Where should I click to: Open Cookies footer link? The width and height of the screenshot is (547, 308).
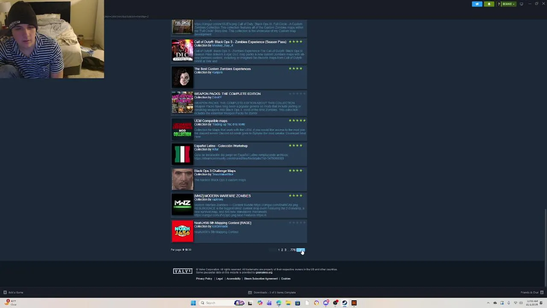tap(286, 279)
